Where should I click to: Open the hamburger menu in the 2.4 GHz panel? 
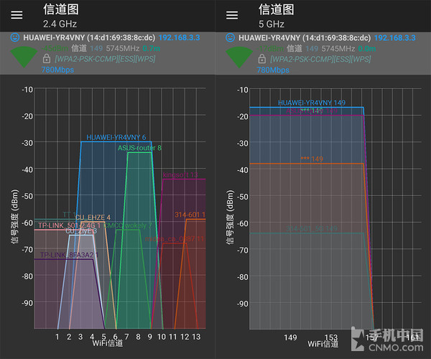coord(17,15)
